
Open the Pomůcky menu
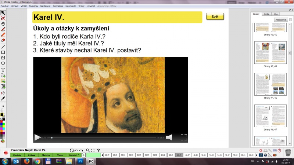[33, 6]
